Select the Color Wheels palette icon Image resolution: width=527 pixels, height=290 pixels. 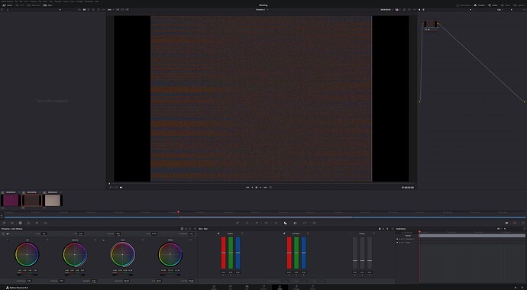[x=20, y=223]
